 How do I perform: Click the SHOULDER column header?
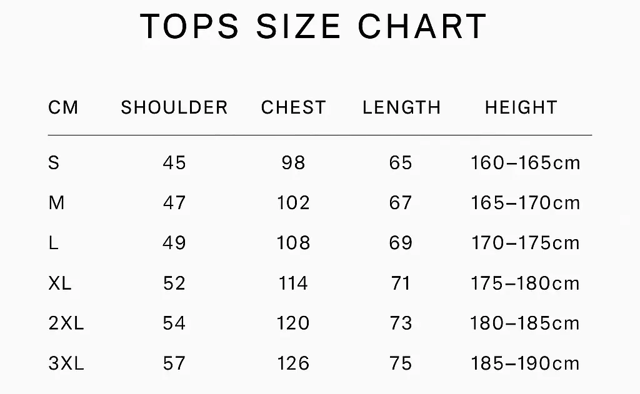[174, 107]
